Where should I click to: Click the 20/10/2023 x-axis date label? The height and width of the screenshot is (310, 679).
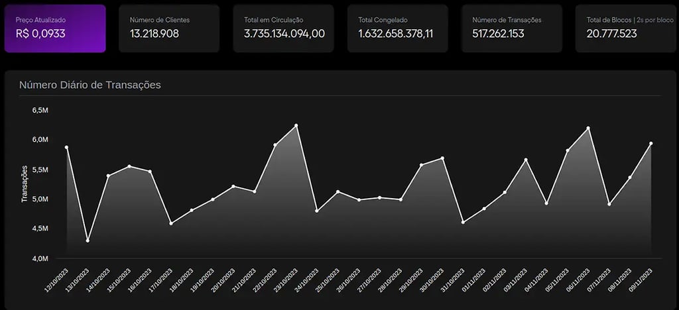tap(223, 280)
